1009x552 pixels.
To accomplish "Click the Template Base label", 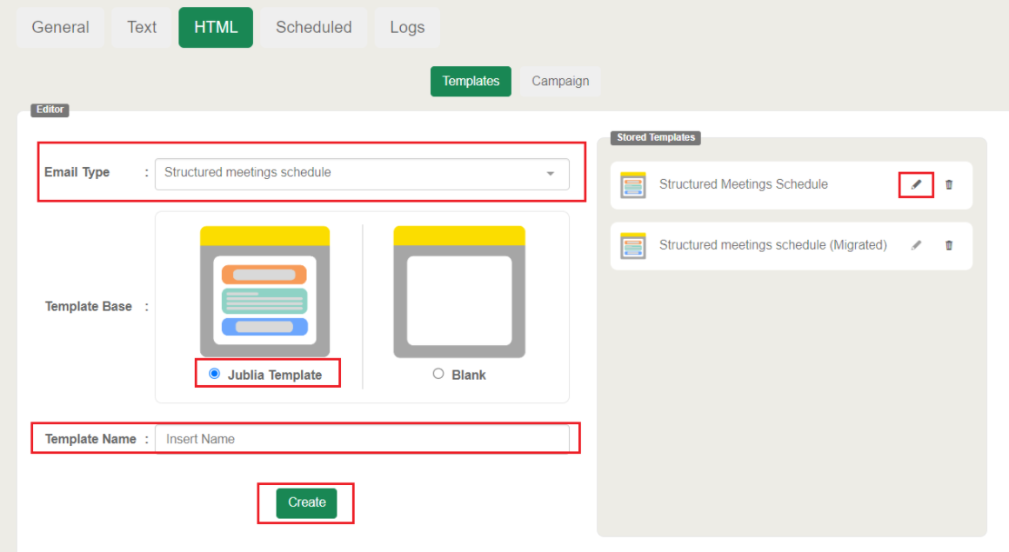I will coord(88,306).
